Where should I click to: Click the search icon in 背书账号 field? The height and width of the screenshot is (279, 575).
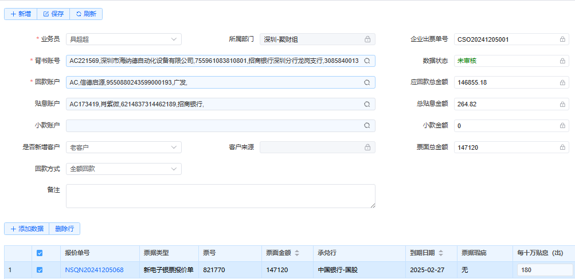(x=367, y=61)
